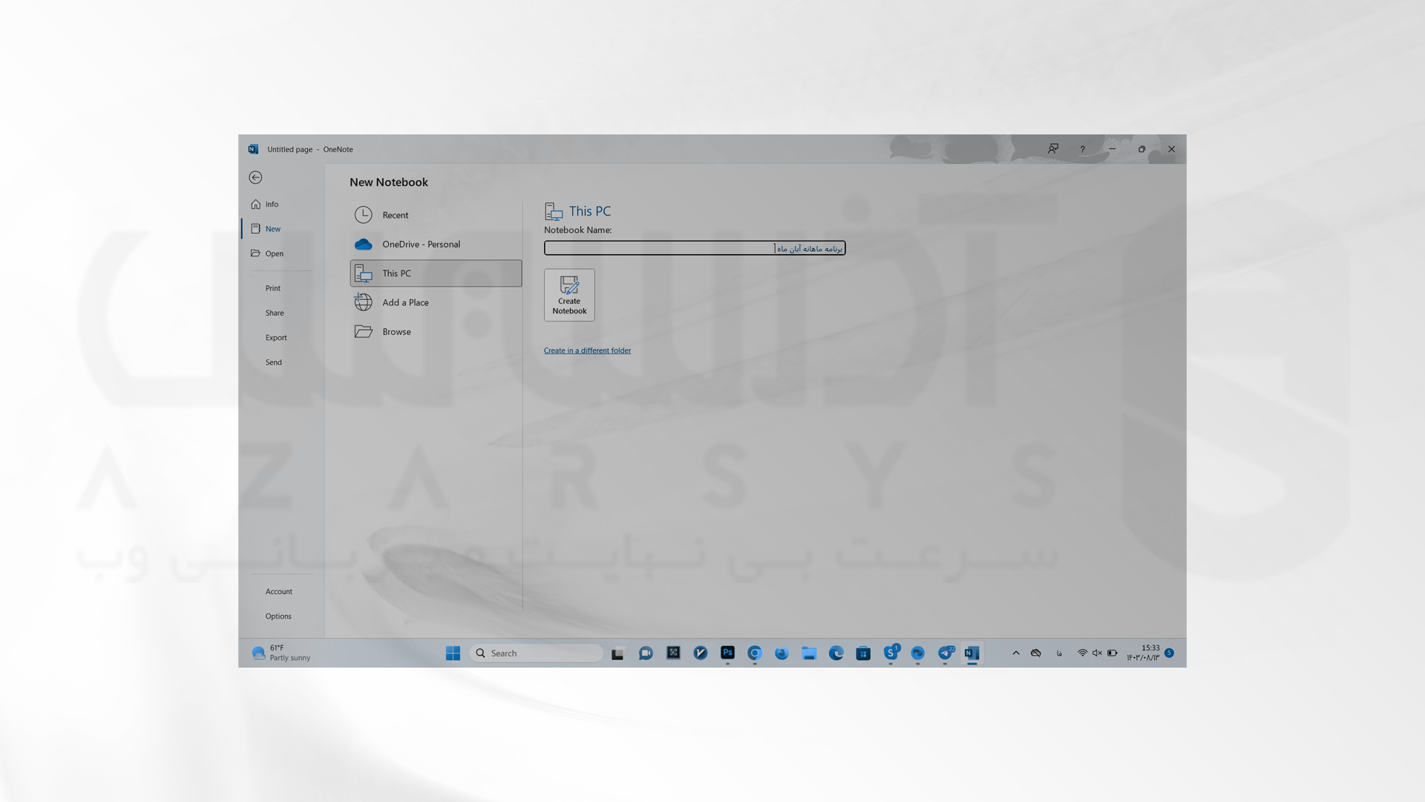Viewport: 1425px width, 802px height.
Task: Click the Create Notebook button
Action: 569,294
